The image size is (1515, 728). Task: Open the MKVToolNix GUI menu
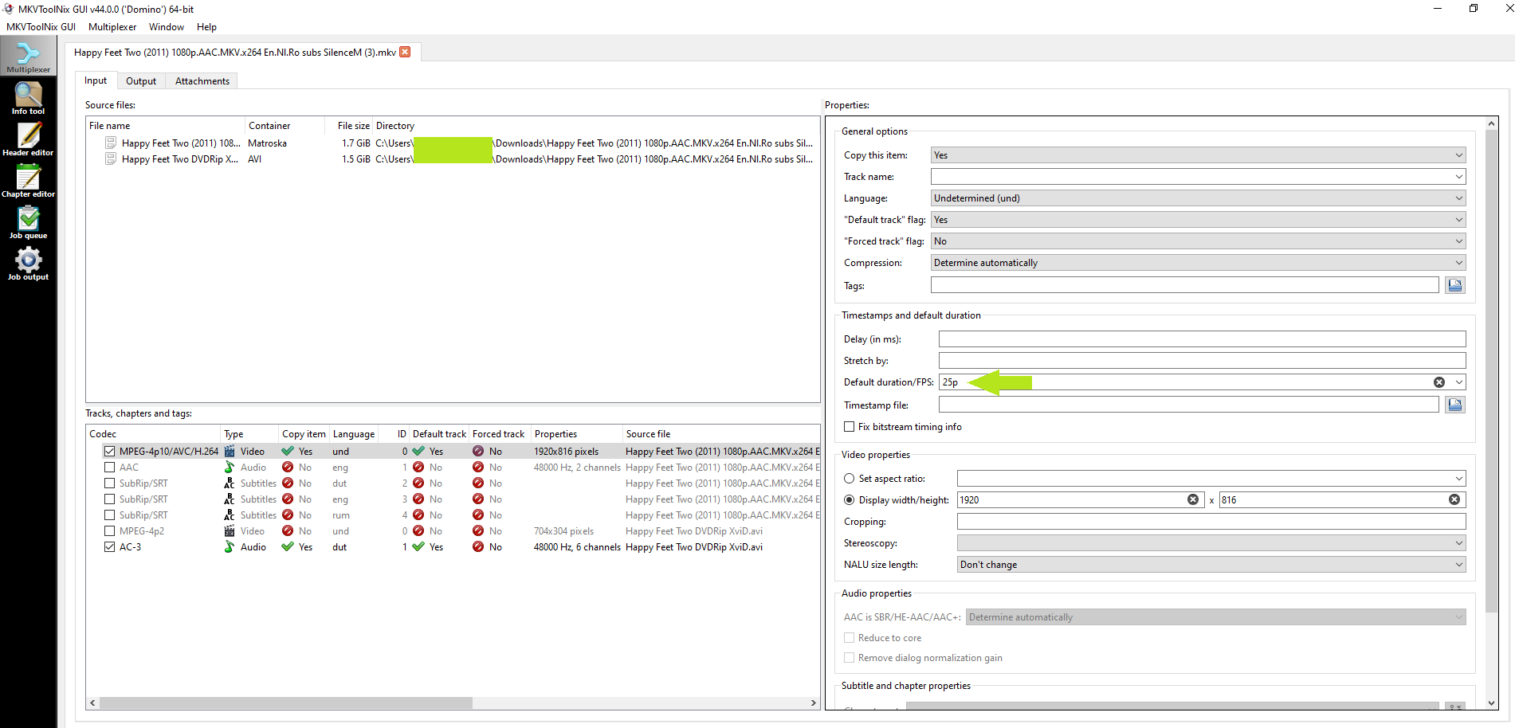coord(41,27)
